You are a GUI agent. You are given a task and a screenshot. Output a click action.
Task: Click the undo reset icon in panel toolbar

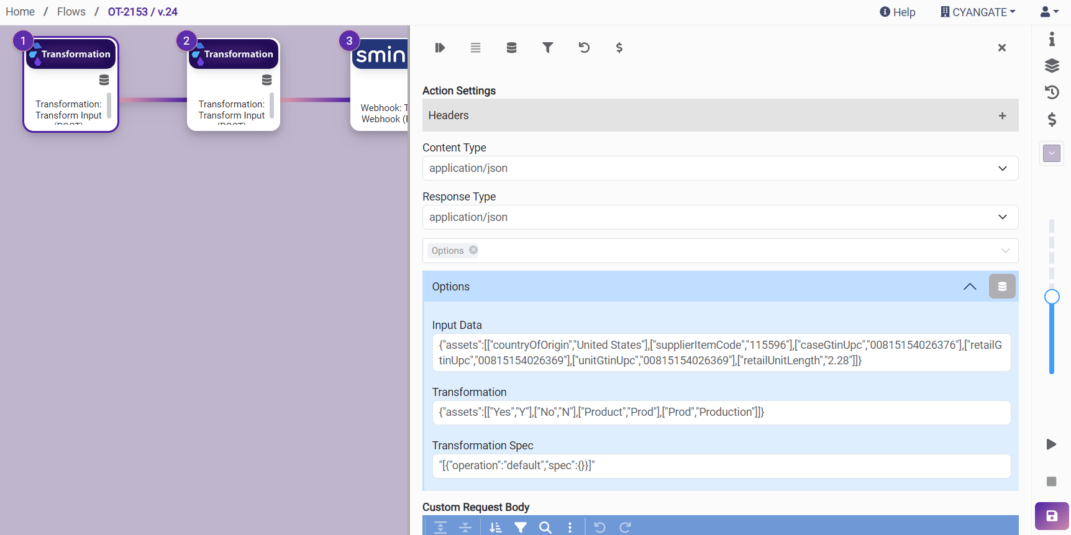[584, 48]
